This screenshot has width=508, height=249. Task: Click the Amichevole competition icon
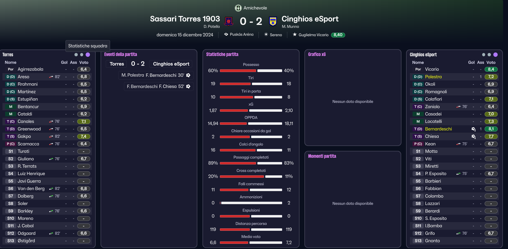pyautogui.click(x=238, y=8)
